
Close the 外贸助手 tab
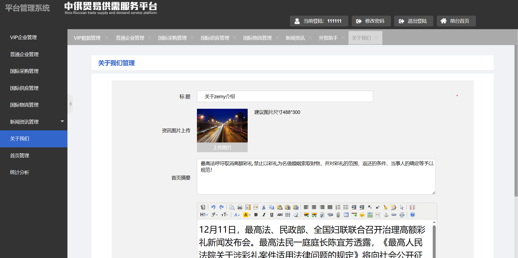[x=343, y=38]
